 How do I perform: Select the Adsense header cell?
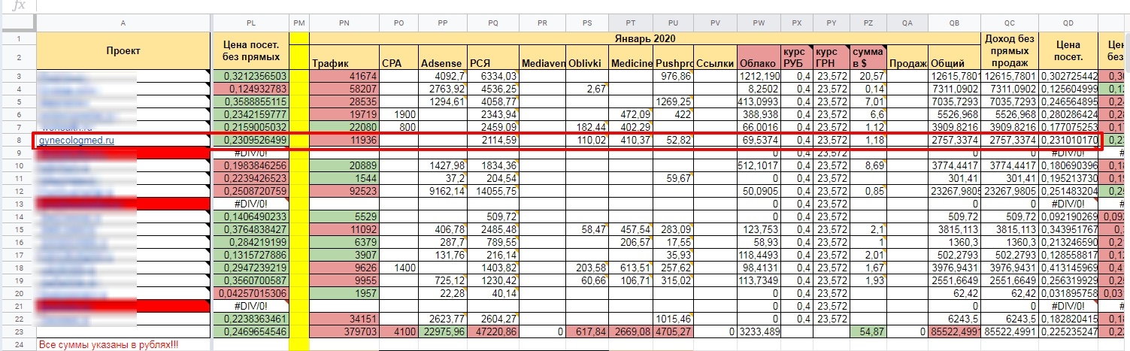(x=441, y=63)
